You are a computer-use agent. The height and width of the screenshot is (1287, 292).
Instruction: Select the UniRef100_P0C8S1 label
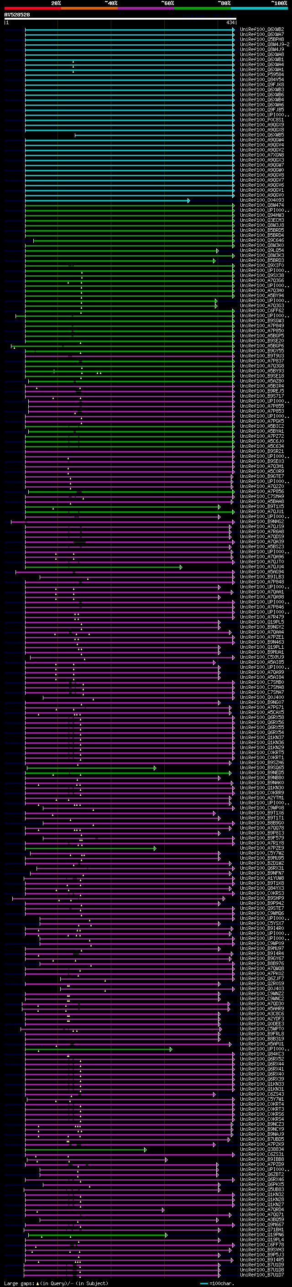262,120
